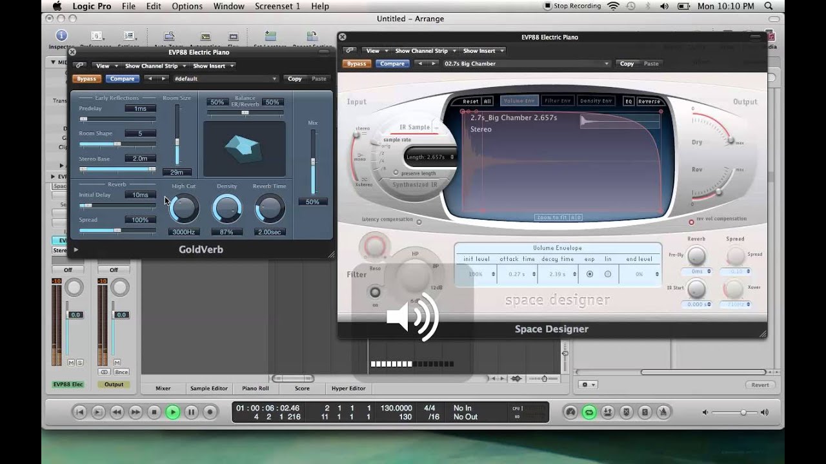Screen dimensions: 826x464
Task: Toggle Compare in Space Designer window
Action: click(392, 64)
